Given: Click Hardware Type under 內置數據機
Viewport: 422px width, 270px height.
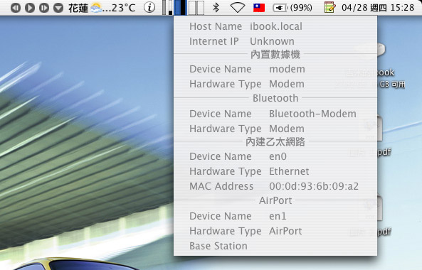Looking at the screenshot, I should [226, 84].
